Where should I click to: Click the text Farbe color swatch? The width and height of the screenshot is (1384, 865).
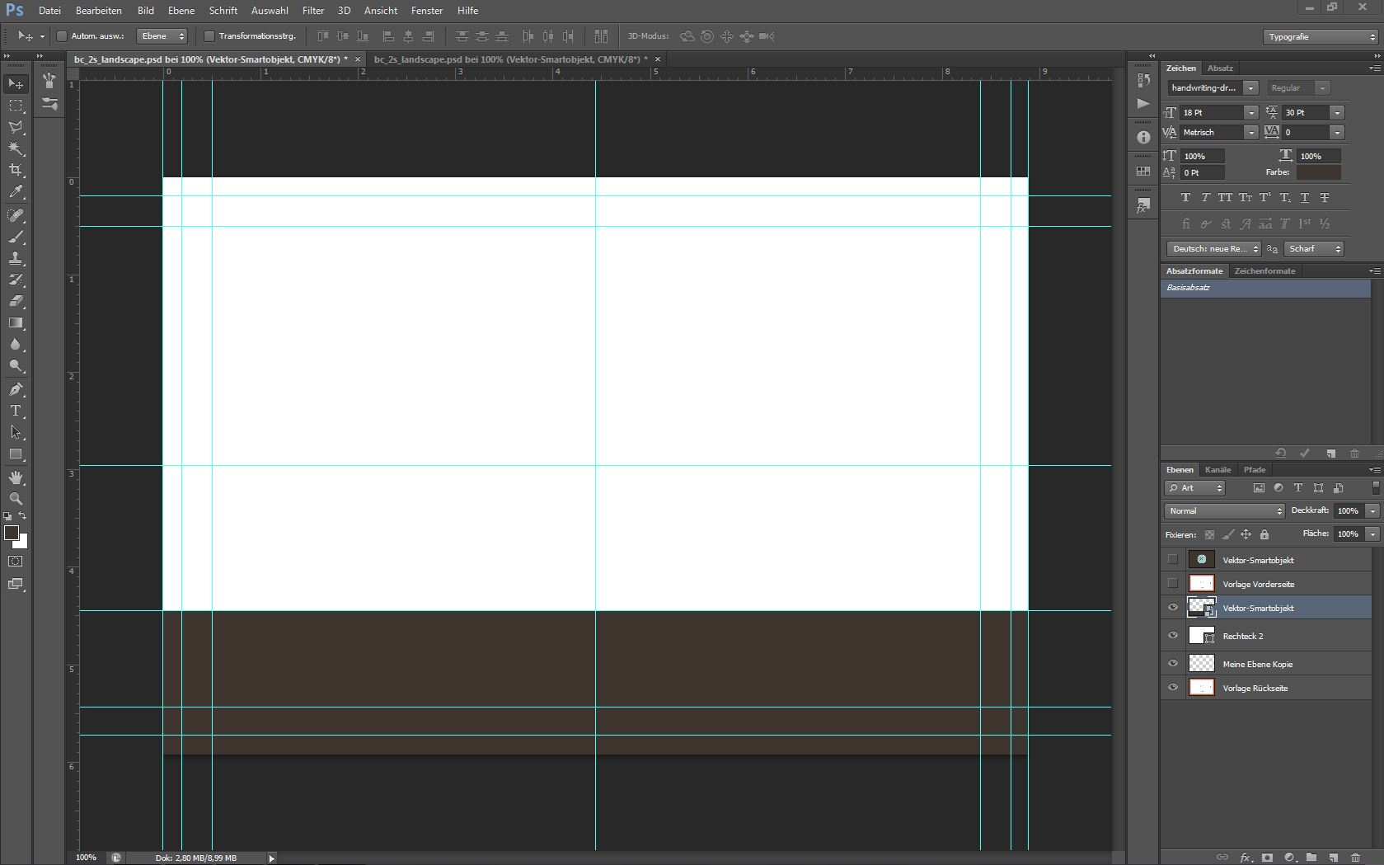click(x=1318, y=172)
